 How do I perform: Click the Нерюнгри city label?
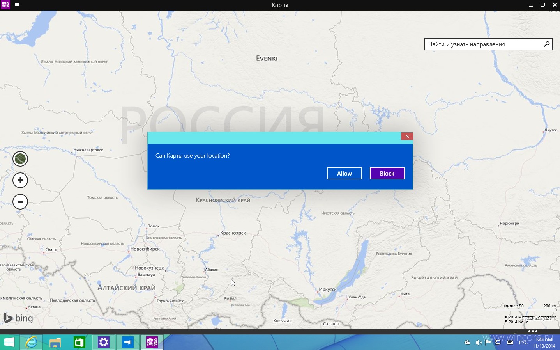(510, 224)
